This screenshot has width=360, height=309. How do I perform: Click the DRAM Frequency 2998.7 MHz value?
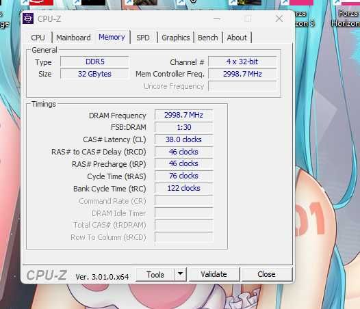183,115
